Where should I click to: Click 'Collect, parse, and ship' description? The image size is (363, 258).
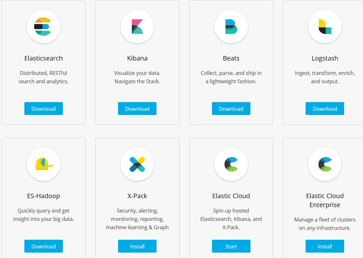point(231,77)
